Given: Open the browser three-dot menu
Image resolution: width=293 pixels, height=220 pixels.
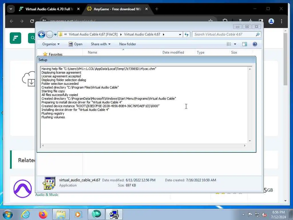Looking at the screenshot, I should tap(282, 21).
